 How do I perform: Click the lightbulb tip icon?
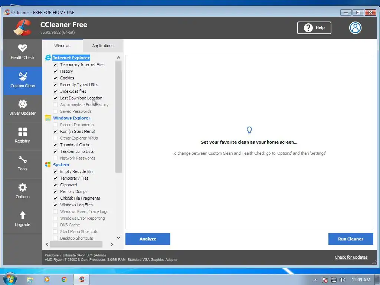click(249, 130)
